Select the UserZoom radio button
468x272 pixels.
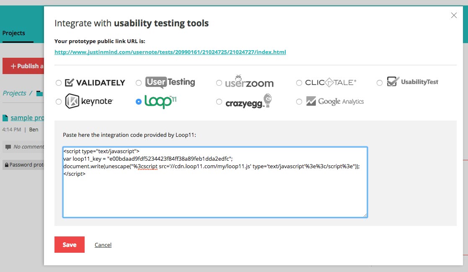tap(219, 83)
